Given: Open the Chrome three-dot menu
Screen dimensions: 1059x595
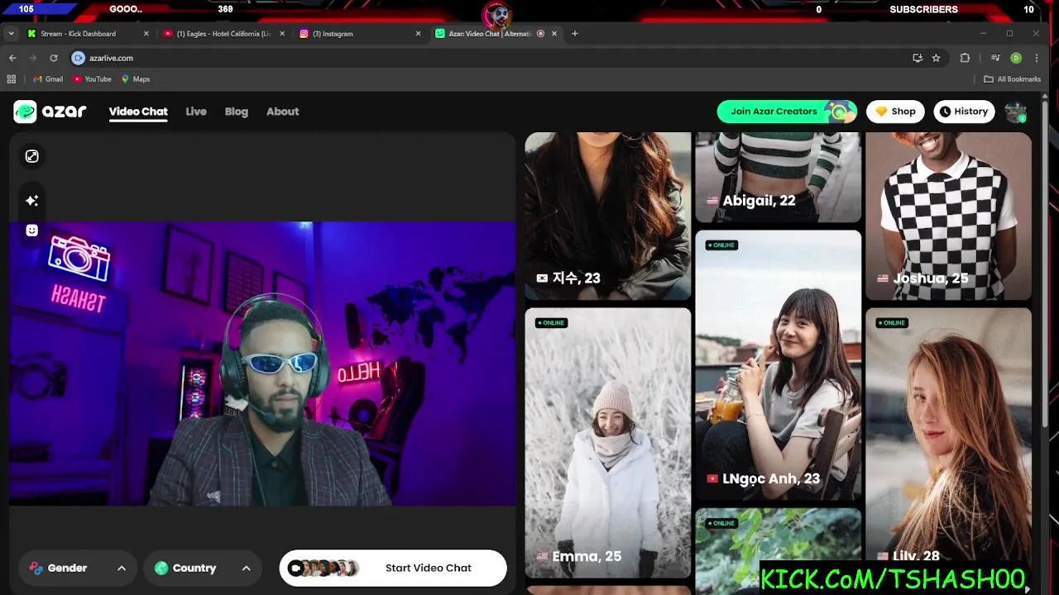Looking at the screenshot, I should 1036,58.
